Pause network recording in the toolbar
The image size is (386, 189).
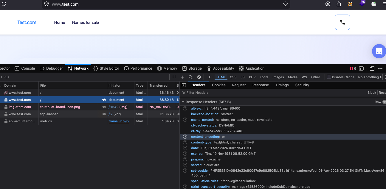pos(174,77)
